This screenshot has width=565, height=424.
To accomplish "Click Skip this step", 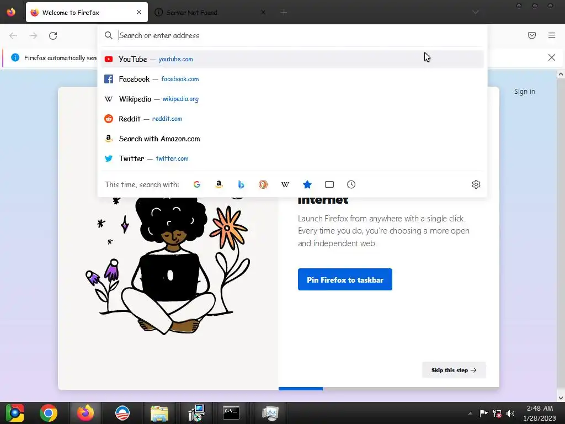I will pos(454,370).
